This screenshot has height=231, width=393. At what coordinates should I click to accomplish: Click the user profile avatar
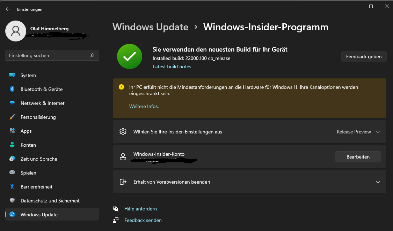(x=16, y=31)
